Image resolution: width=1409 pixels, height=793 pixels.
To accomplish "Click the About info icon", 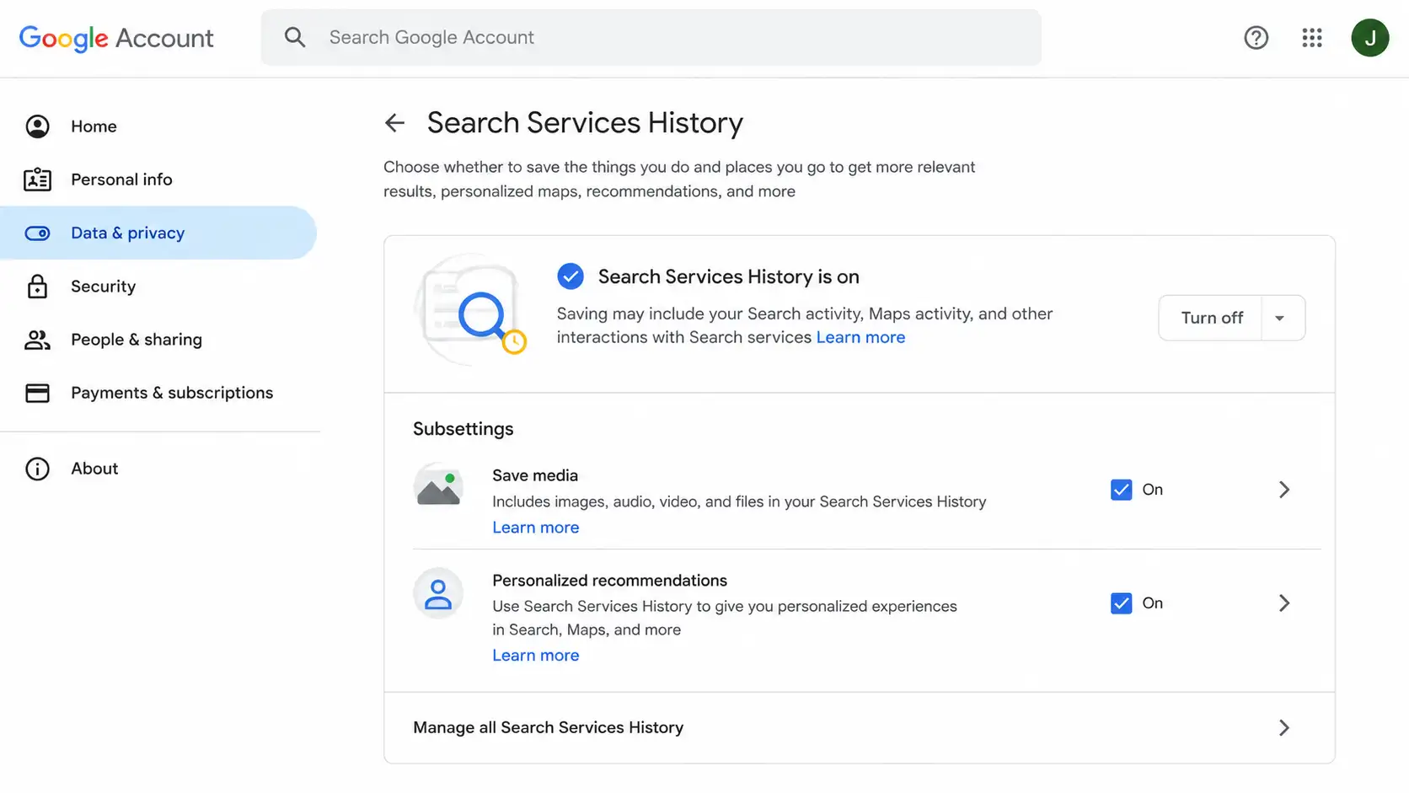I will pos(37,469).
